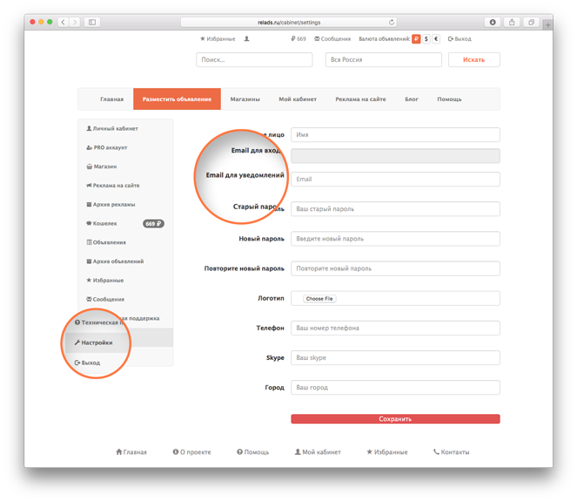Open the Магазины tab

tap(245, 99)
